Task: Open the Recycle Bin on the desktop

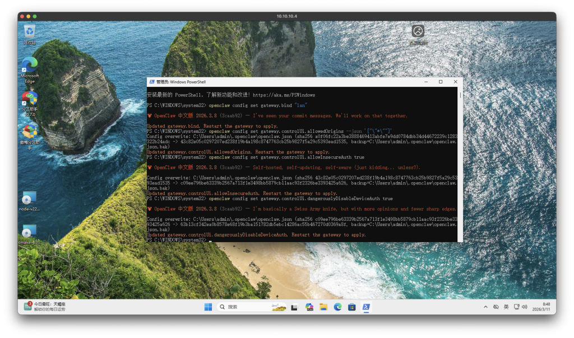Action: click(x=29, y=32)
